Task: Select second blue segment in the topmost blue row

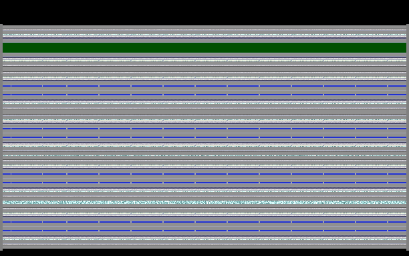Action: pos(27,86)
